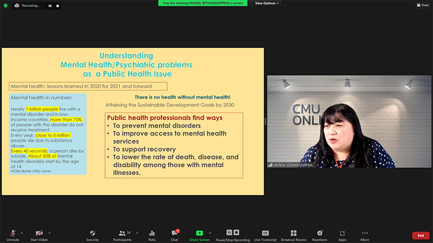
Task: Open the View Options dropdown
Action: pos(267,3)
